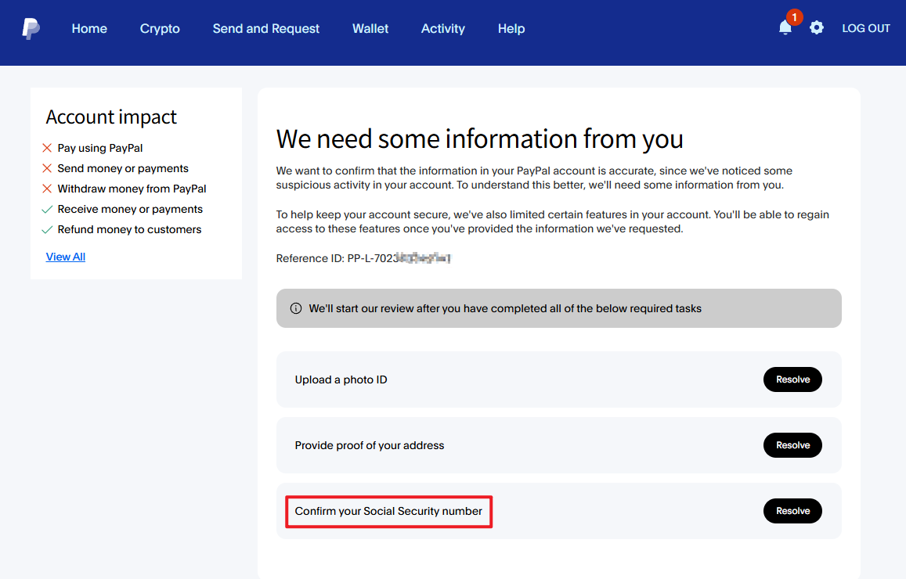Click the PayPal logo in header
906x579 pixels.
pos(31,29)
